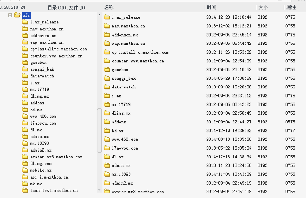306x198 pixels.
Task: Click folder icon for admin.mx in tree
Action: point(25,136)
